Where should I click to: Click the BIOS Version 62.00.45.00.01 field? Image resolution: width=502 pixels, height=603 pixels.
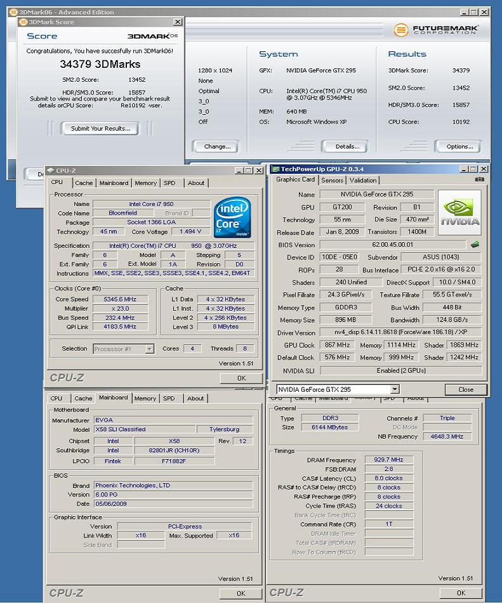393,245
